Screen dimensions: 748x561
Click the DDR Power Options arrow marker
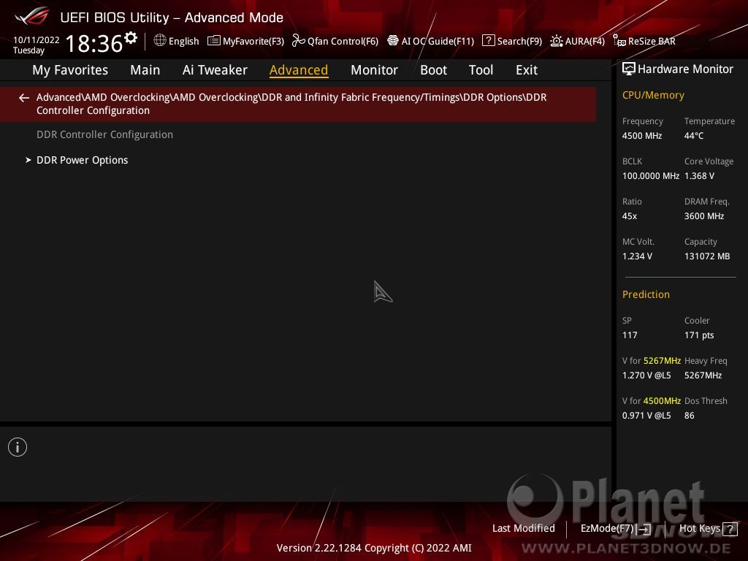pos(28,160)
